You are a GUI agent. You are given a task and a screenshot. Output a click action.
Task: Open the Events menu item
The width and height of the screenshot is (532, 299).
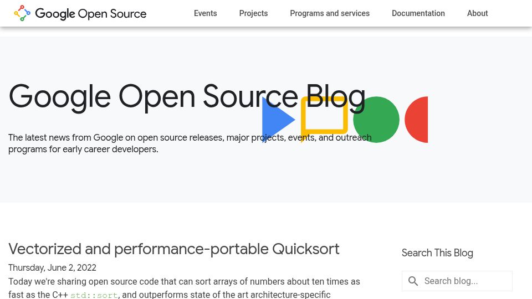coord(205,13)
